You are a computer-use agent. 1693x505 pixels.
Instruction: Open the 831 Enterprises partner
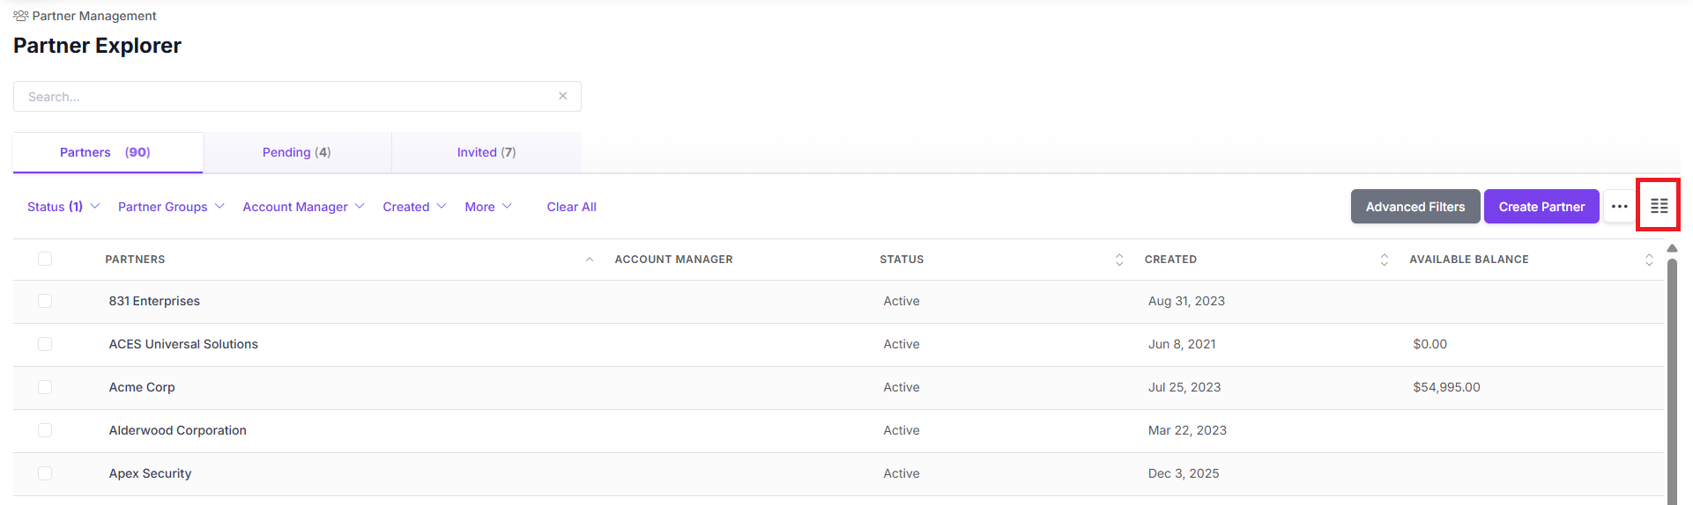coord(154,301)
